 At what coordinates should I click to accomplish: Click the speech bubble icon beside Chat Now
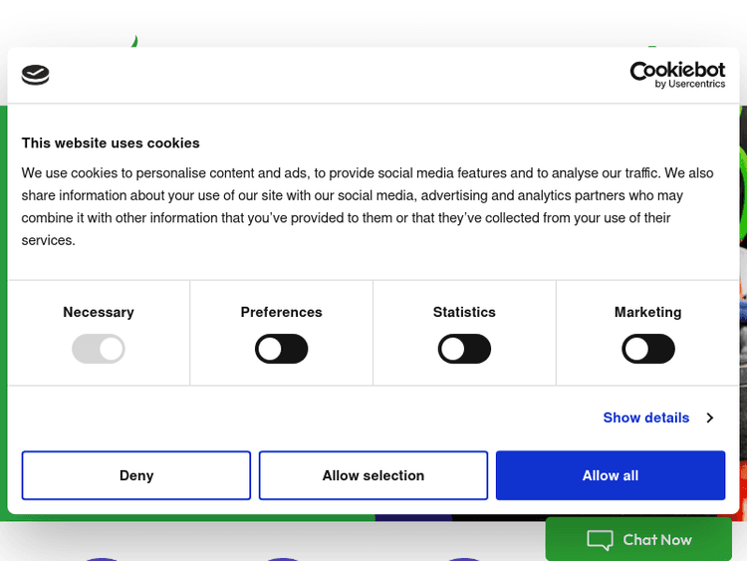coord(600,540)
